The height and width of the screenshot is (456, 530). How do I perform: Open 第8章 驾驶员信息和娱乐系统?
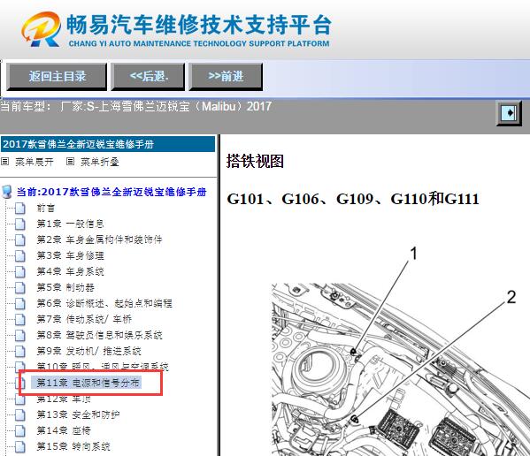click(x=99, y=335)
